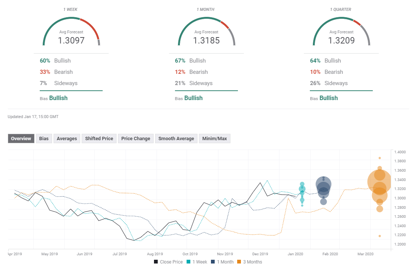Show the Shifted Price view
The height and width of the screenshot is (268, 420).
(x=99, y=139)
